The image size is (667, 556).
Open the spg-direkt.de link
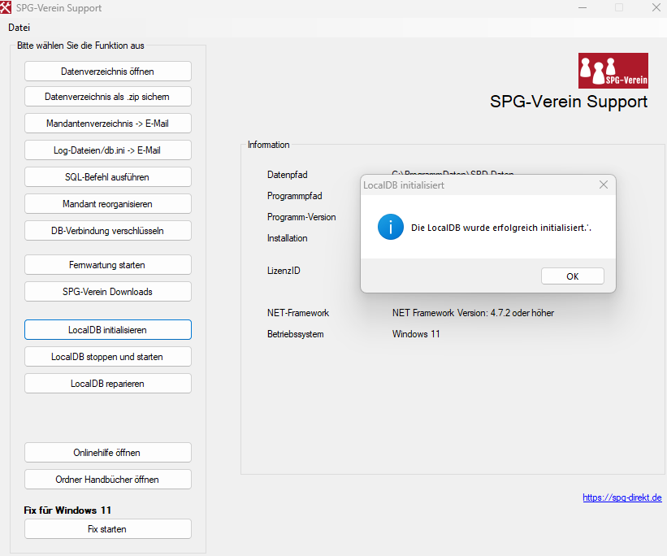622,497
